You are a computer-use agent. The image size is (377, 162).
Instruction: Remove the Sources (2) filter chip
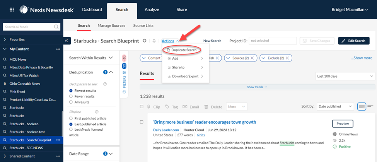pyautogui.click(x=252, y=58)
